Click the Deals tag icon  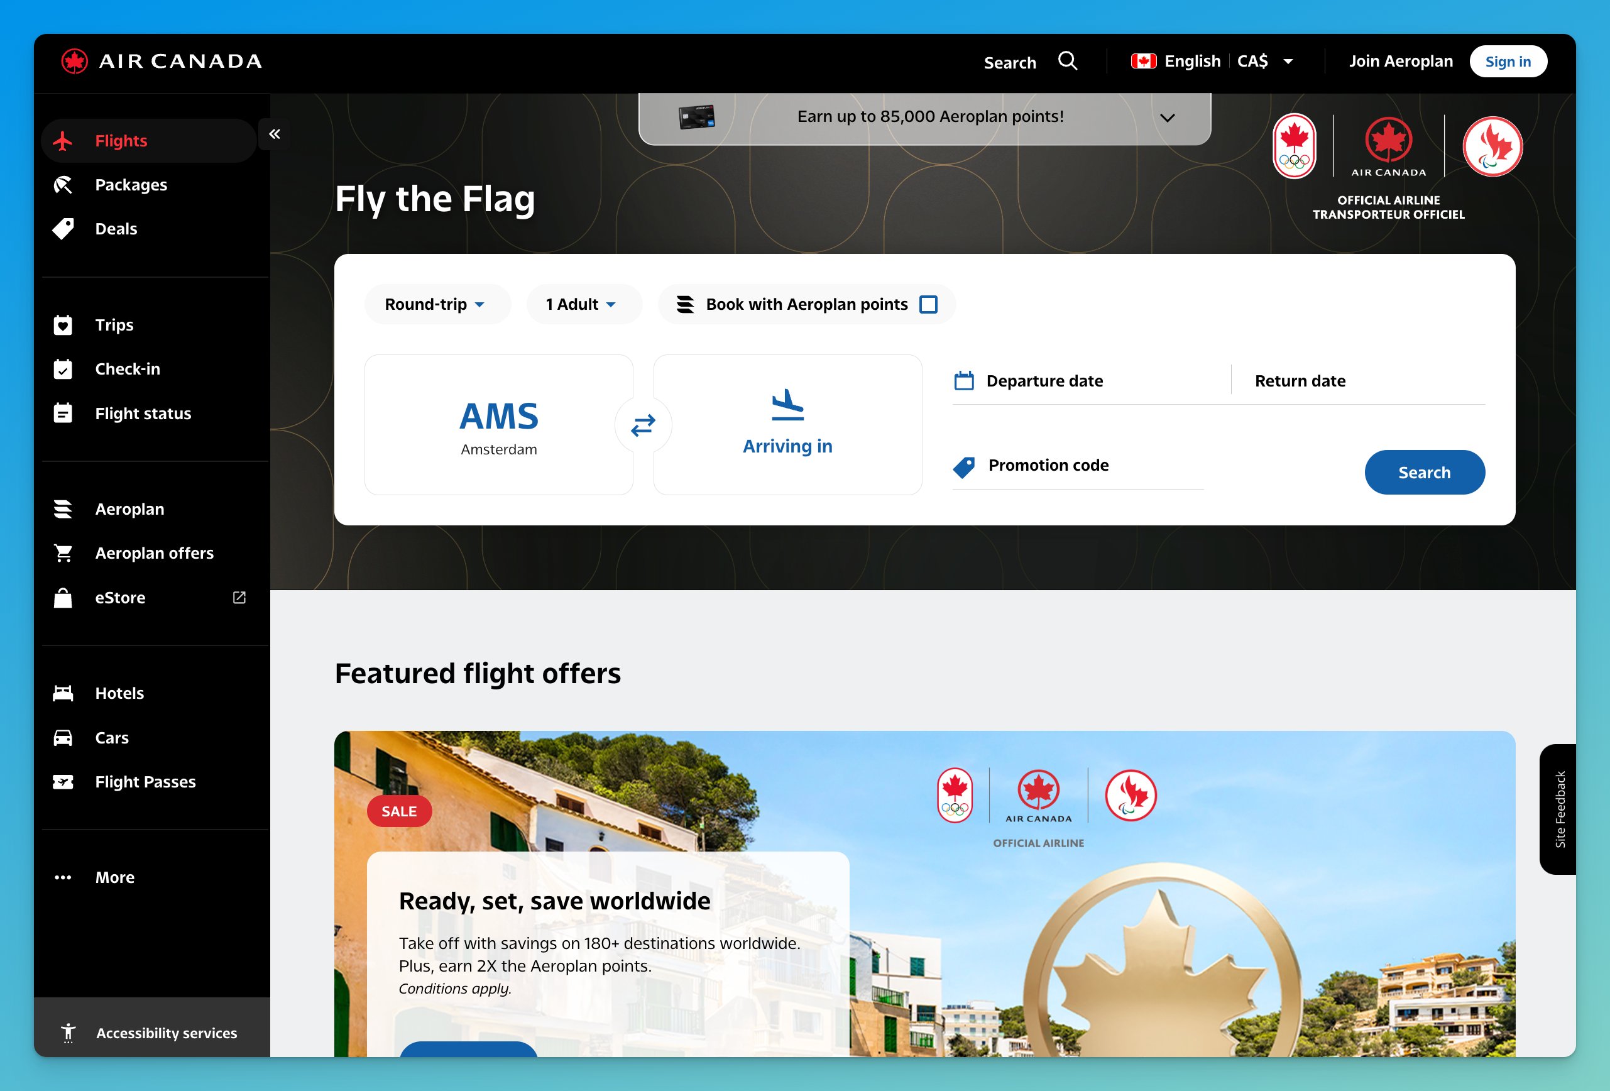click(x=63, y=229)
